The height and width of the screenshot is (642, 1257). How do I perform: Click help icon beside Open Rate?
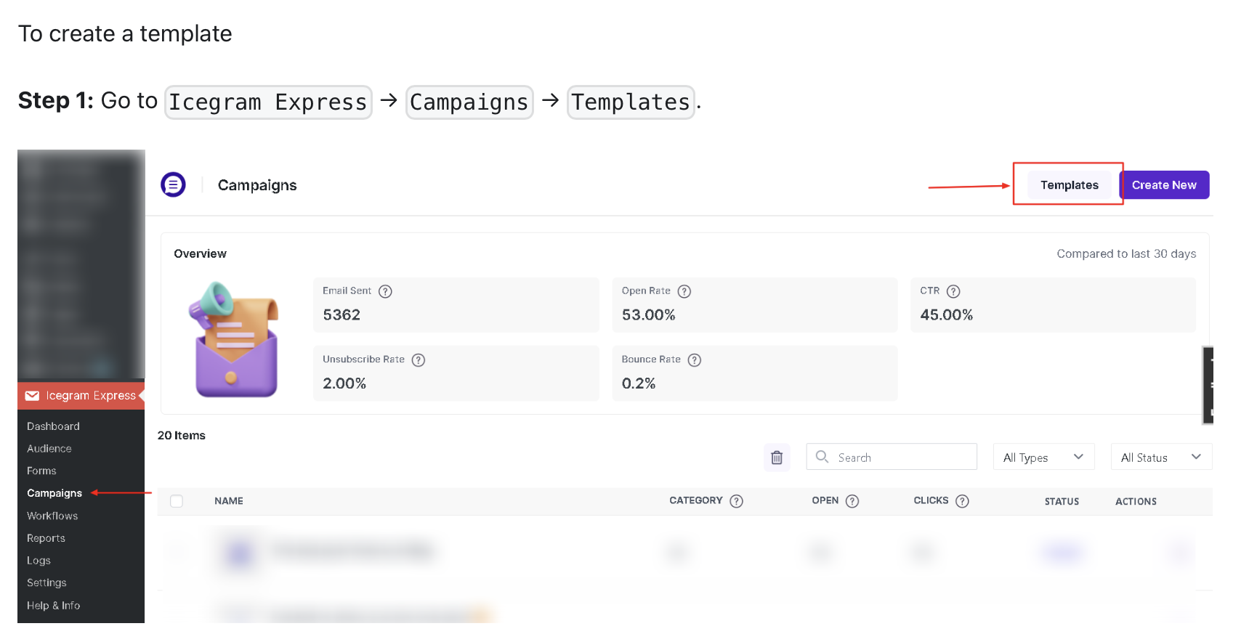point(684,291)
